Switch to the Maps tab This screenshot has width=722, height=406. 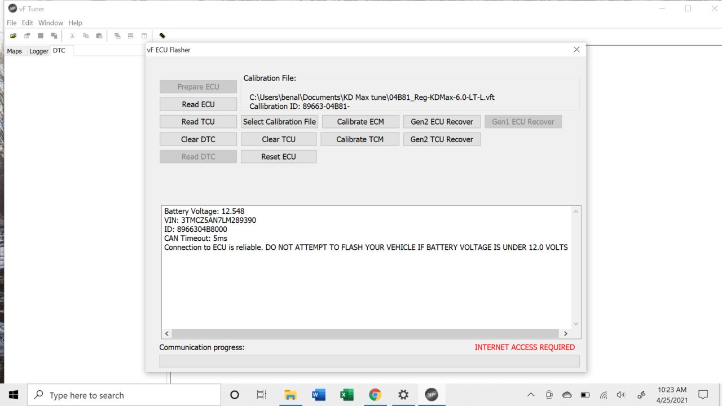pyautogui.click(x=15, y=51)
